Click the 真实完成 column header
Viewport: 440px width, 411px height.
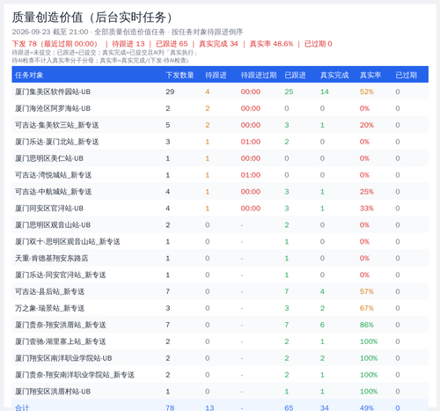(x=334, y=75)
